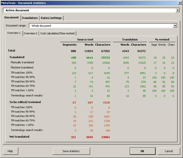Click orange characters value 196
This screenshot has height=158, width=183.
coord(108,131)
